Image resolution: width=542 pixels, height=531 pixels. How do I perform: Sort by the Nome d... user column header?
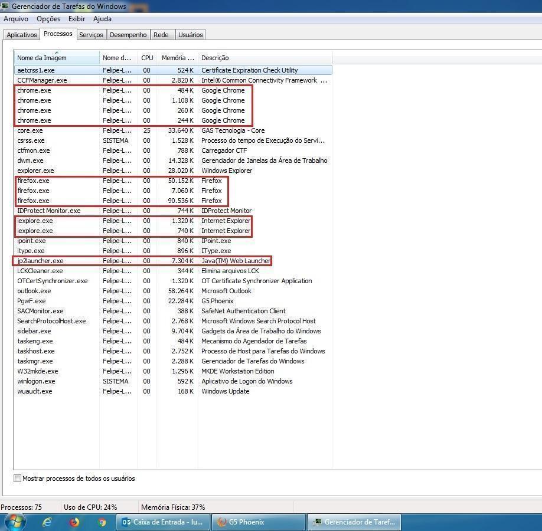118,58
